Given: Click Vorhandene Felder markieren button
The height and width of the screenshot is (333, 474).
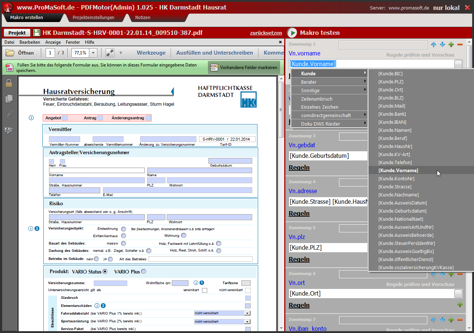Looking at the screenshot, I should coord(244,68).
